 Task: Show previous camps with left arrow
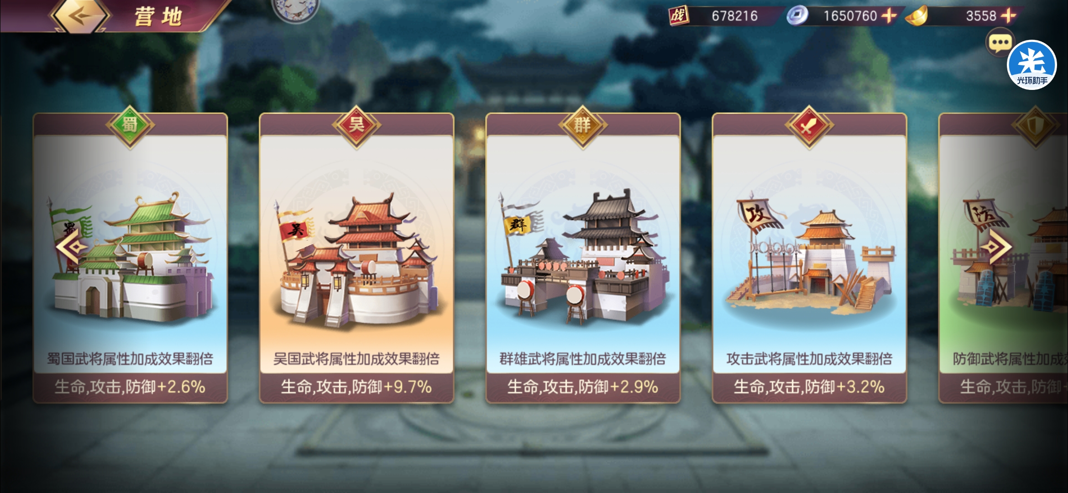(x=72, y=247)
